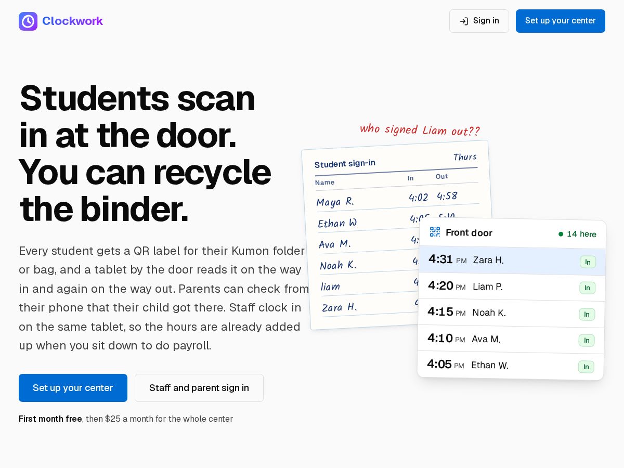624x468 pixels.
Task: Select Liam P. in the Front door list
Action: (488, 287)
